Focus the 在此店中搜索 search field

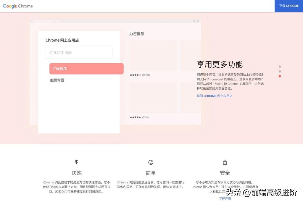(x=79, y=53)
